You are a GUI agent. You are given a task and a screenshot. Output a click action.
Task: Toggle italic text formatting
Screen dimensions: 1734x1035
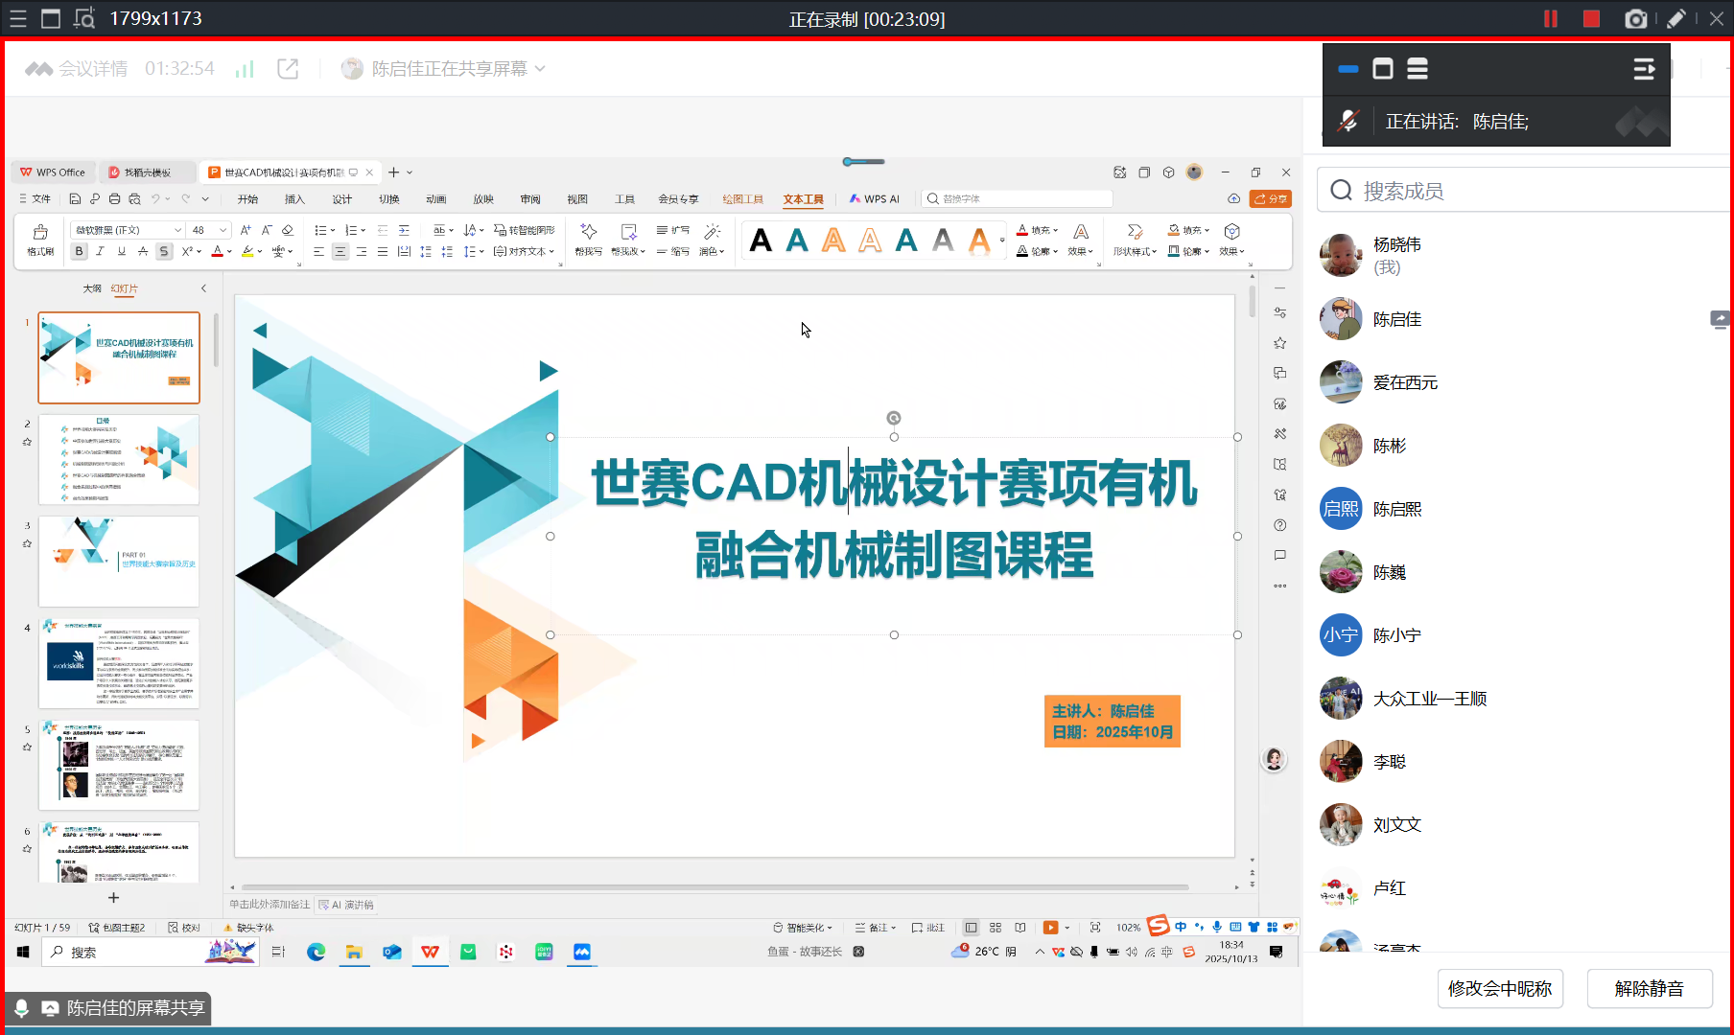pyautogui.click(x=100, y=251)
